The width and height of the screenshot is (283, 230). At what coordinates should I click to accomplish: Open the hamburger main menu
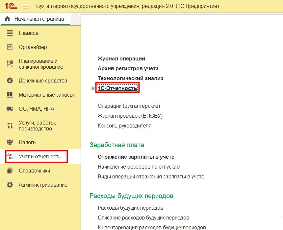click(26, 6)
